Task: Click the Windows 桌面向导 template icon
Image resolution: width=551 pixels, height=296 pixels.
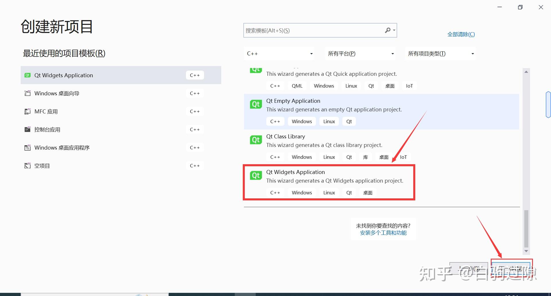Action: coord(27,93)
